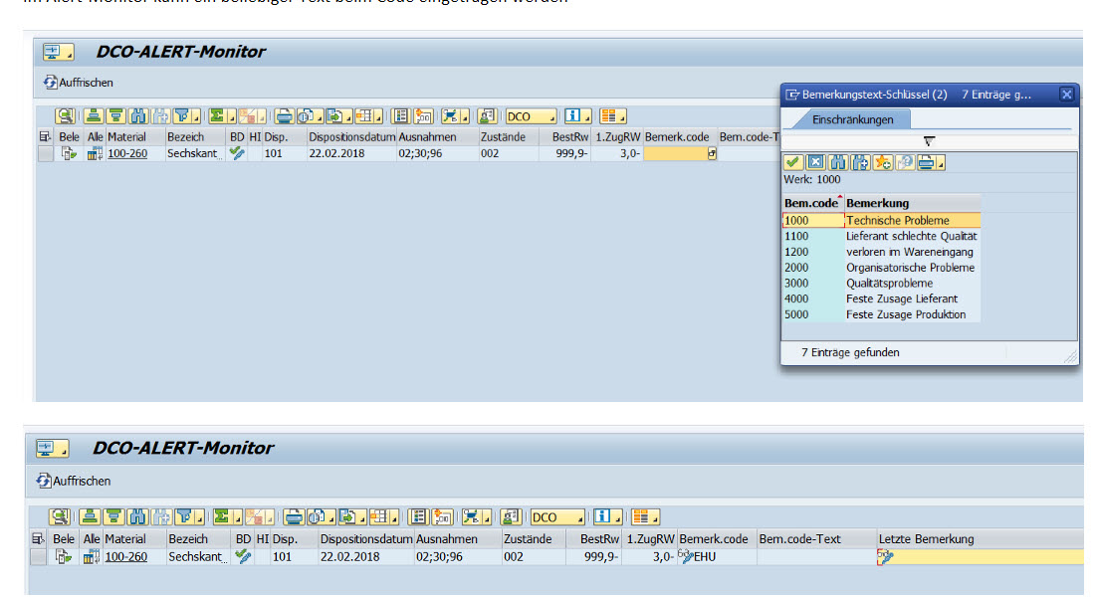
Task: Select row checkbox in lower monitor table
Action: pos(38,557)
